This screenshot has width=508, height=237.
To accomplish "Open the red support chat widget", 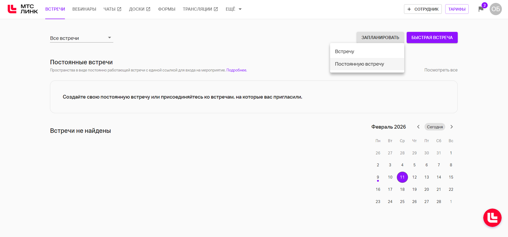I will [492, 218].
